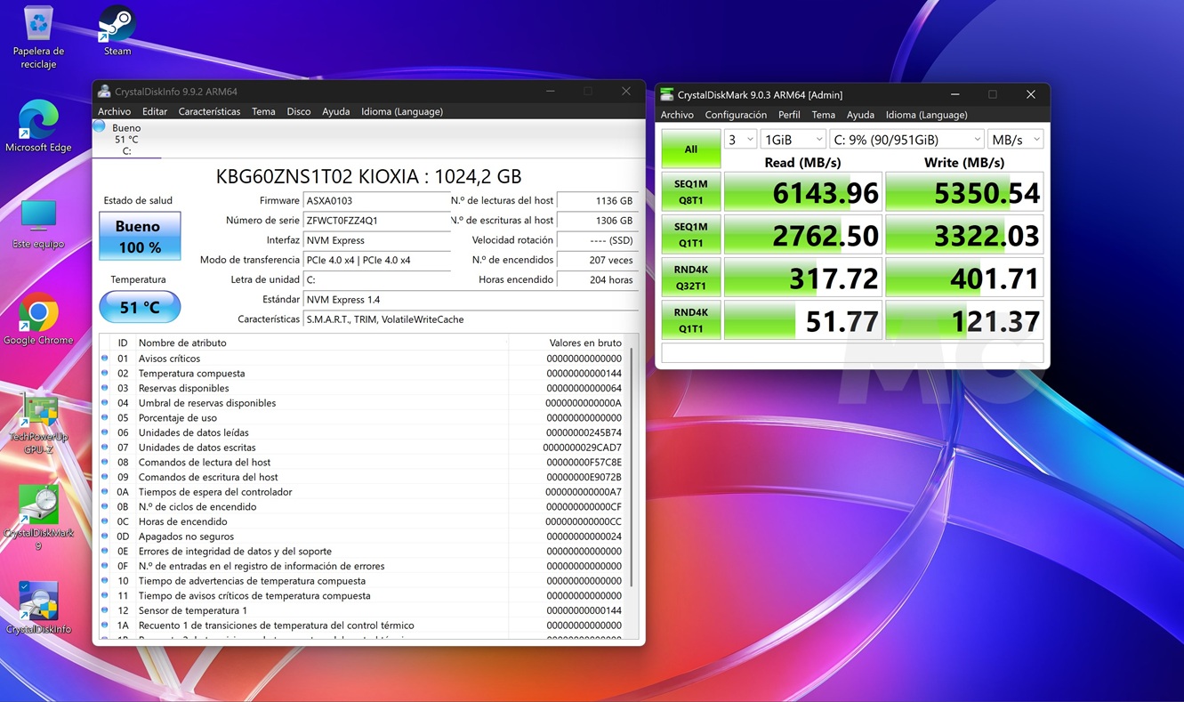Select the Steam desktop shortcut

(x=117, y=31)
